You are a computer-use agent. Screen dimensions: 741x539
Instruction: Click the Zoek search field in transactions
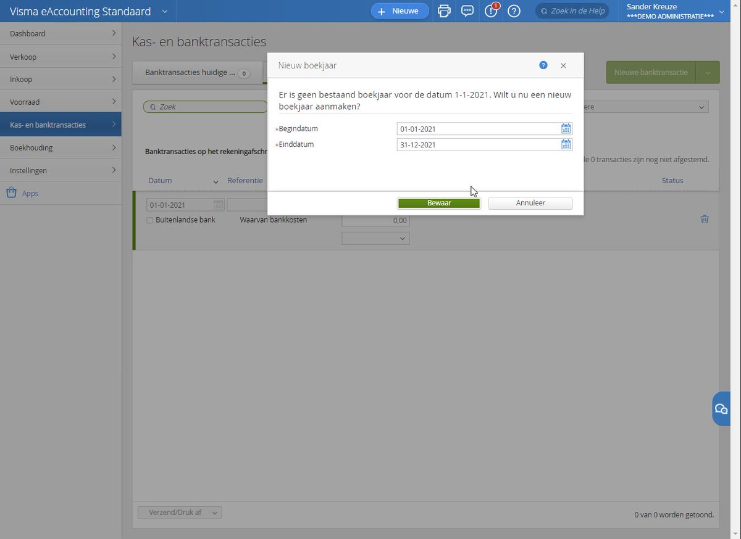pyautogui.click(x=206, y=107)
